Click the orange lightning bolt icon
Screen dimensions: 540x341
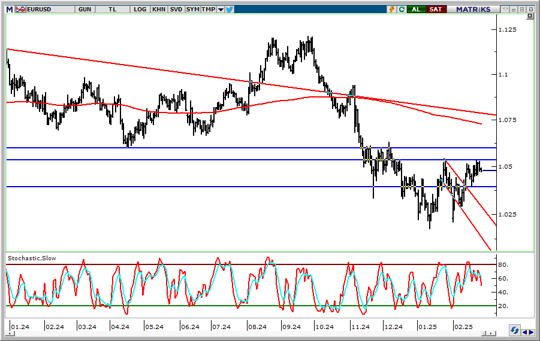click(392, 10)
